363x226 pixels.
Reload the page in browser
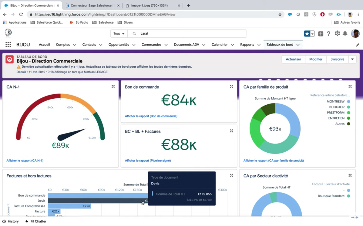21,14
